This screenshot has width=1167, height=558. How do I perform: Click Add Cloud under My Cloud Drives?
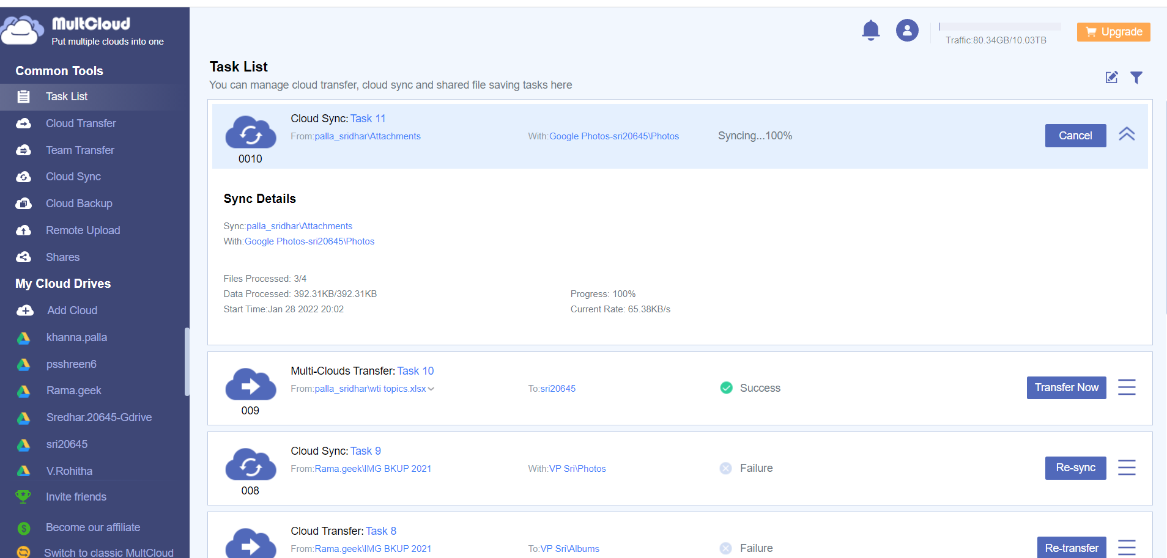tap(72, 310)
